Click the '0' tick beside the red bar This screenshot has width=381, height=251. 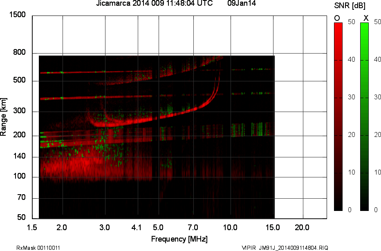[x=350, y=210]
